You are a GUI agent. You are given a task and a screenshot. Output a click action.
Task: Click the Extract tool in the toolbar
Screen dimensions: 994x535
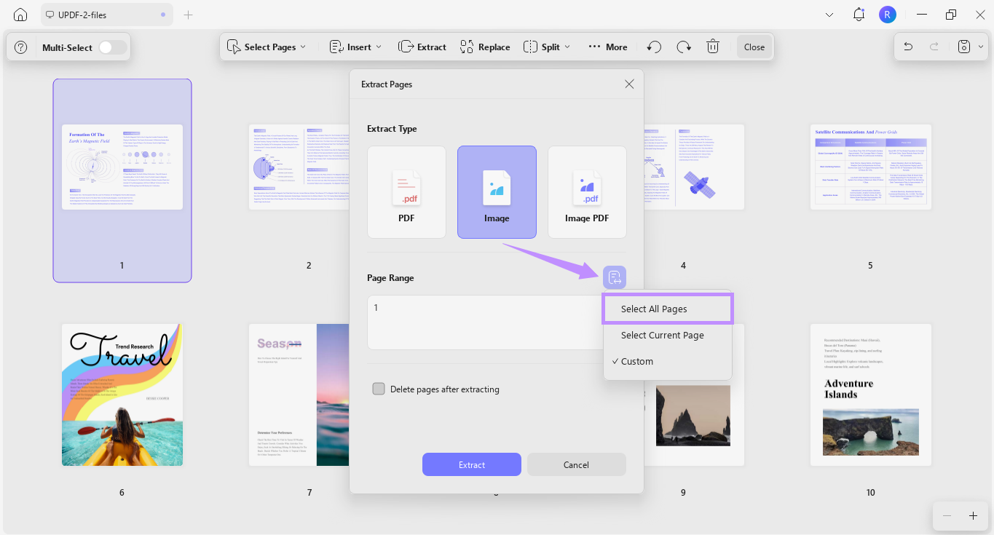[x=422, y=46]
